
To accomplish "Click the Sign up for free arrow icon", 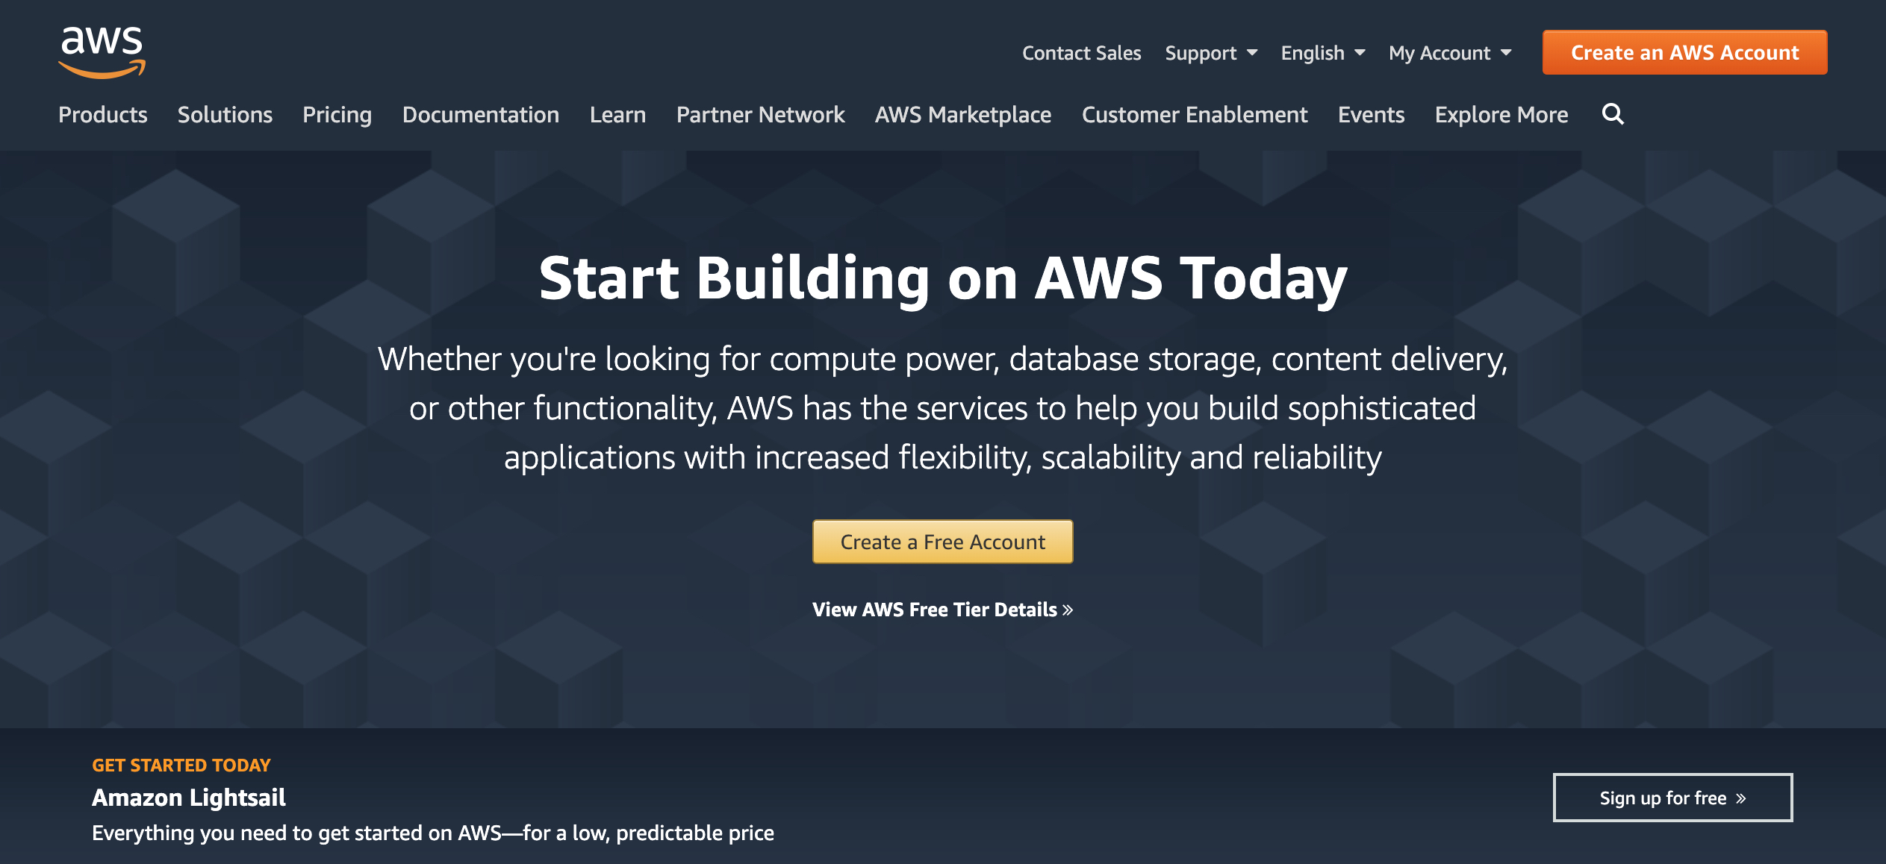I will [x=1740, y=797].
